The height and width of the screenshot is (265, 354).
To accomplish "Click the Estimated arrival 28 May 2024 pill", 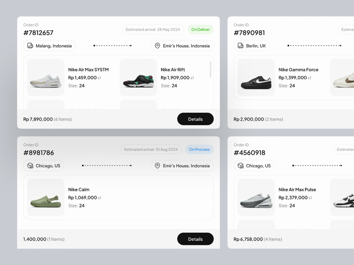I will coord(153,29).
